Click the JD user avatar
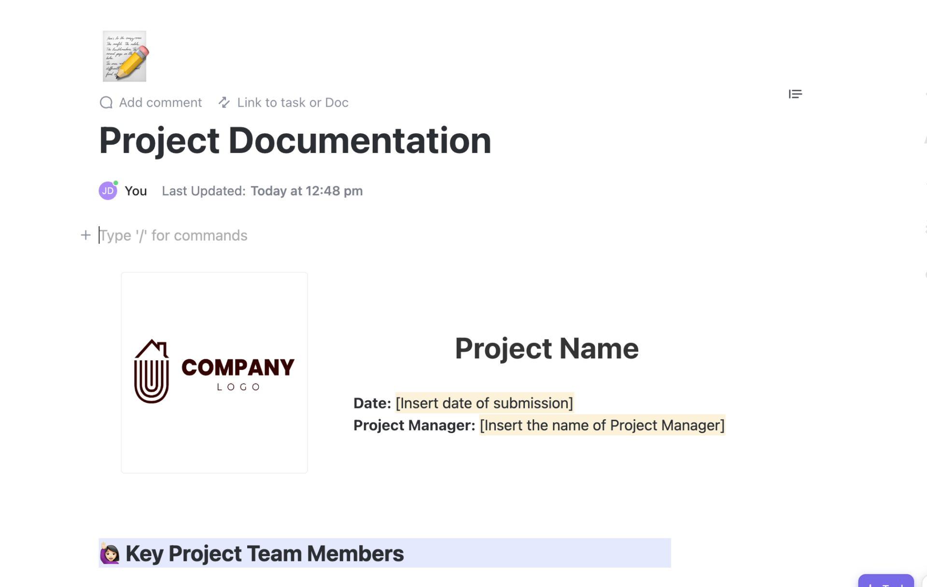927x587 pixels. pos(108,191)
